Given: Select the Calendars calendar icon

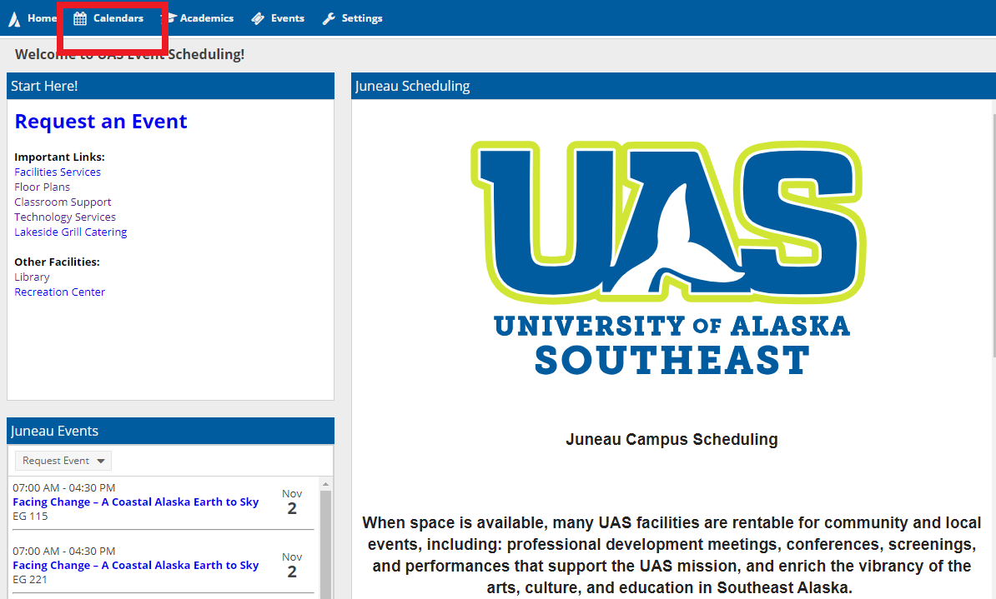Looking at the screenshot, I should [79, 17].
